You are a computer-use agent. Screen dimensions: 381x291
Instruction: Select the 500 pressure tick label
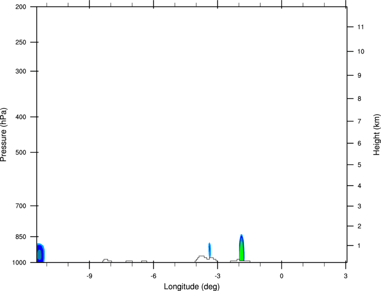[21, 152]
